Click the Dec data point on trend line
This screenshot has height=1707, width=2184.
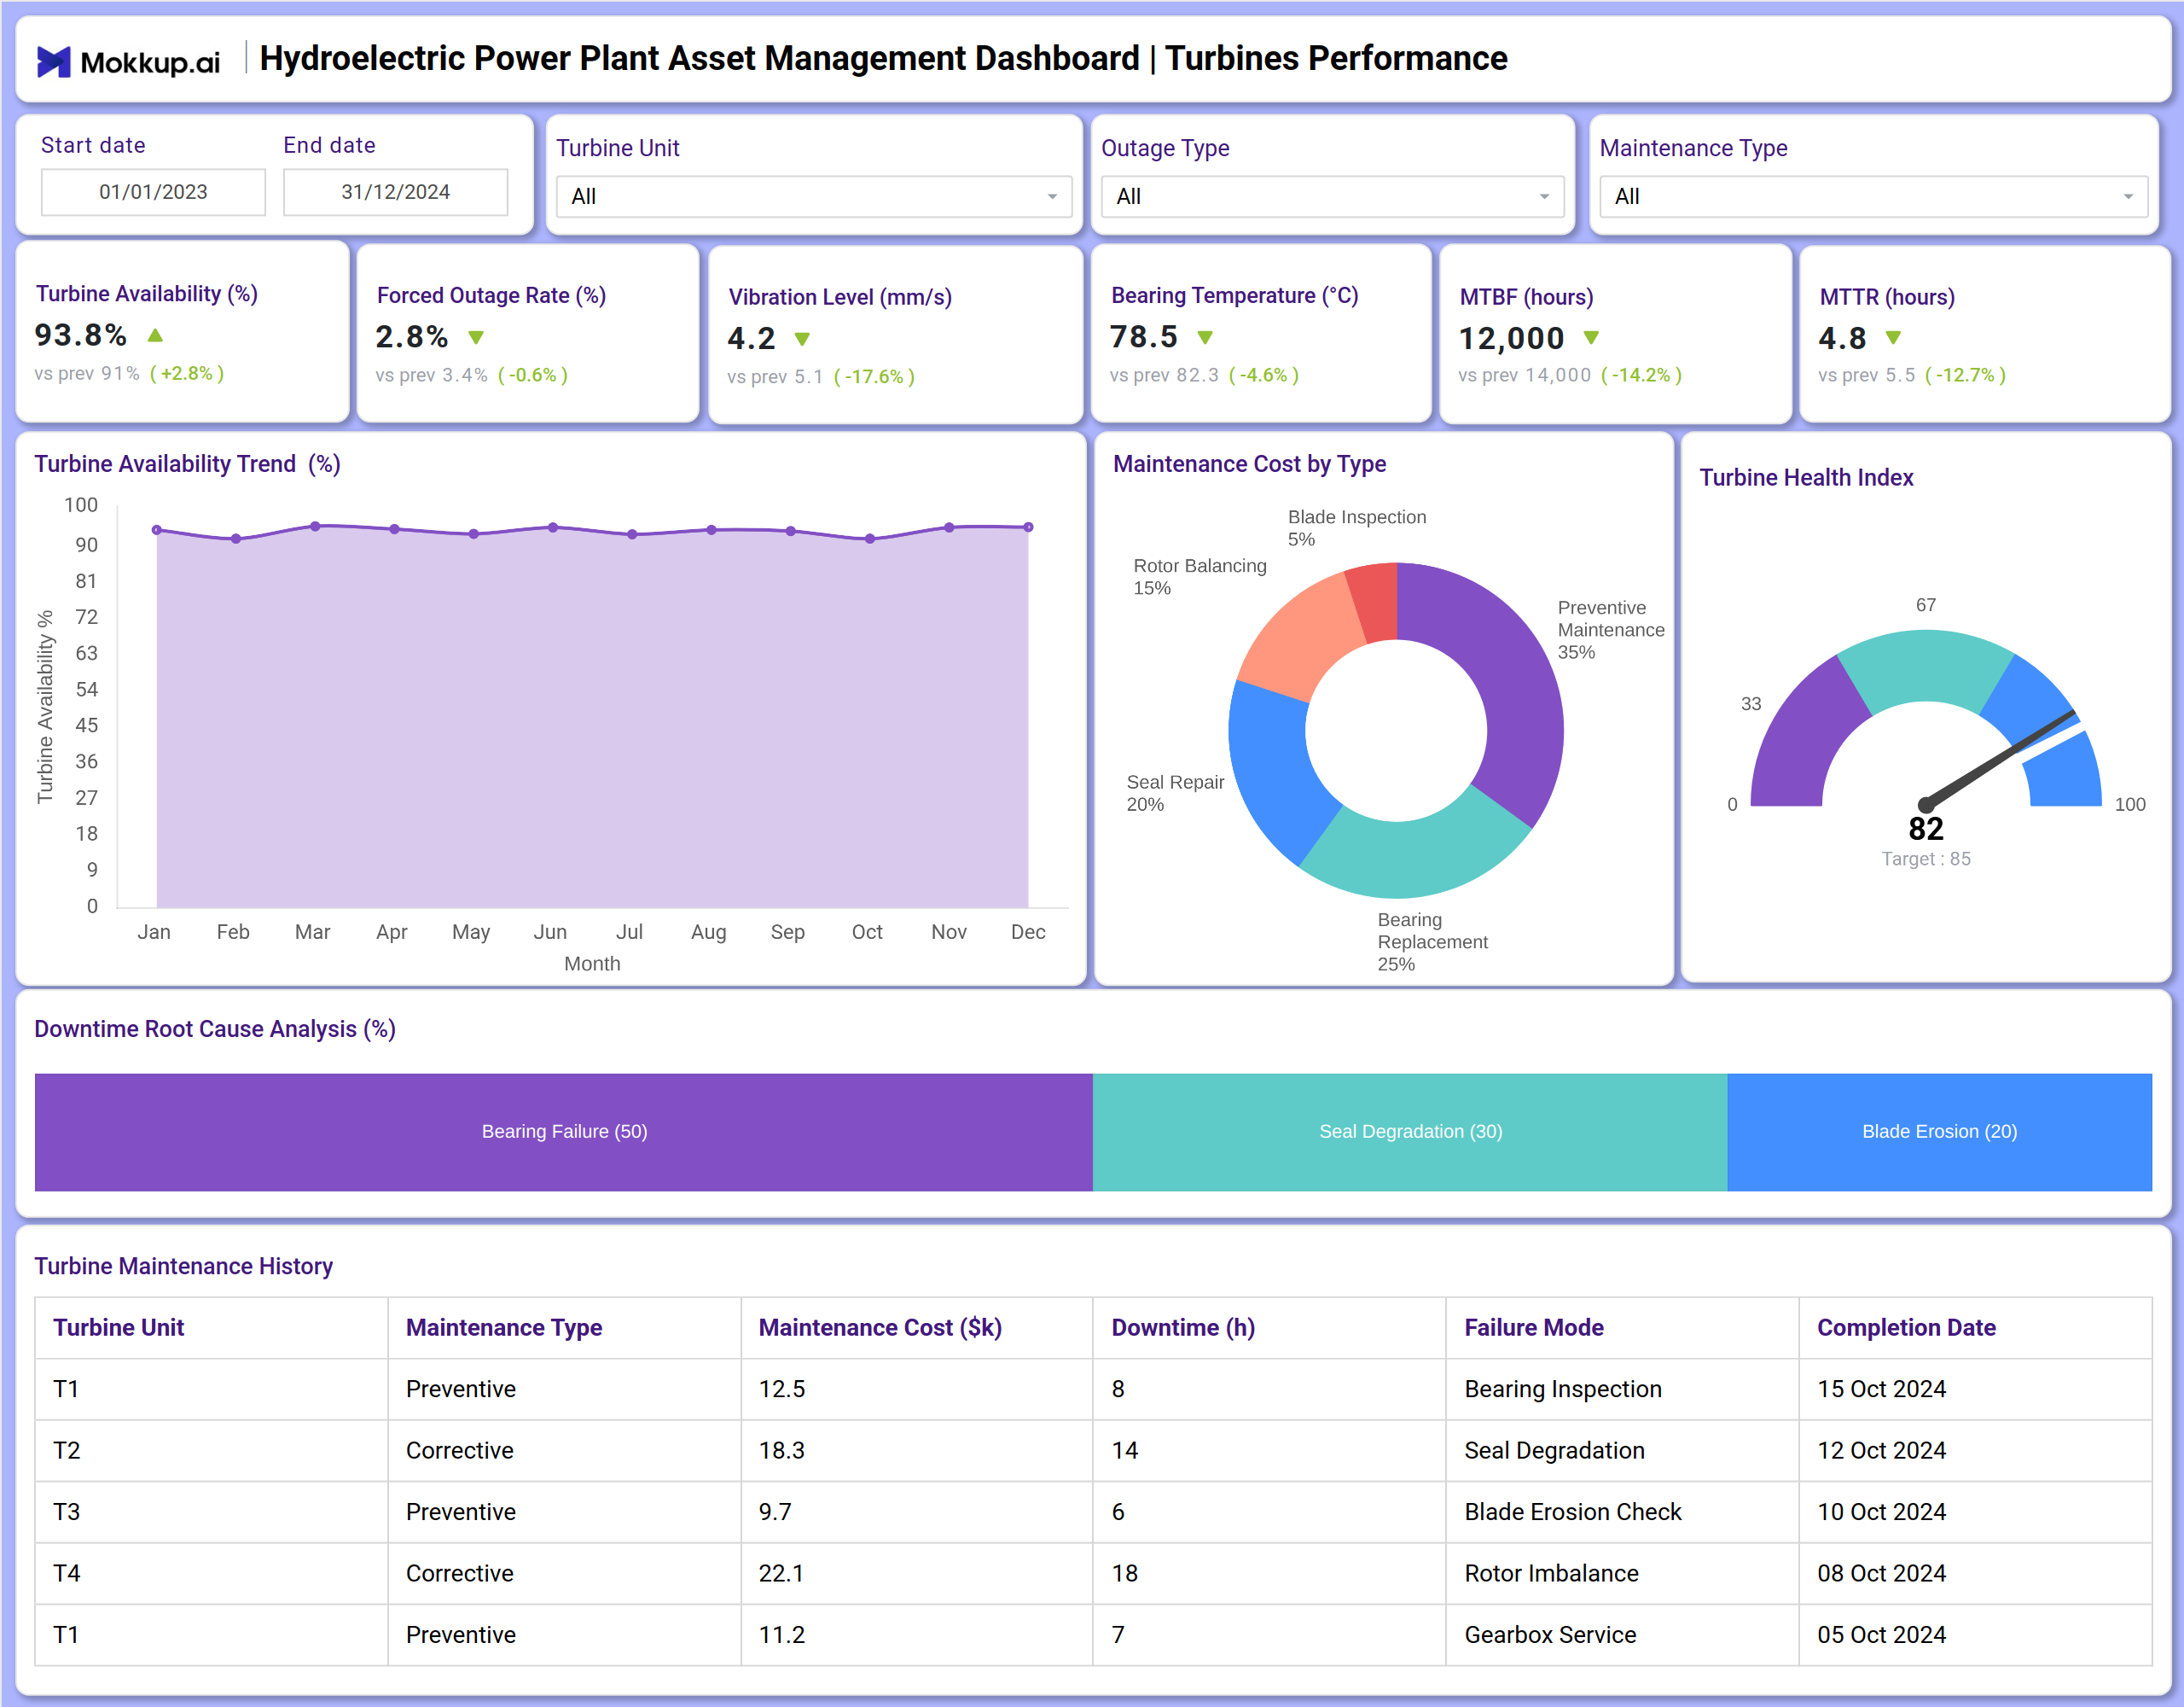pyautogui.click(x=1028, y=527)
